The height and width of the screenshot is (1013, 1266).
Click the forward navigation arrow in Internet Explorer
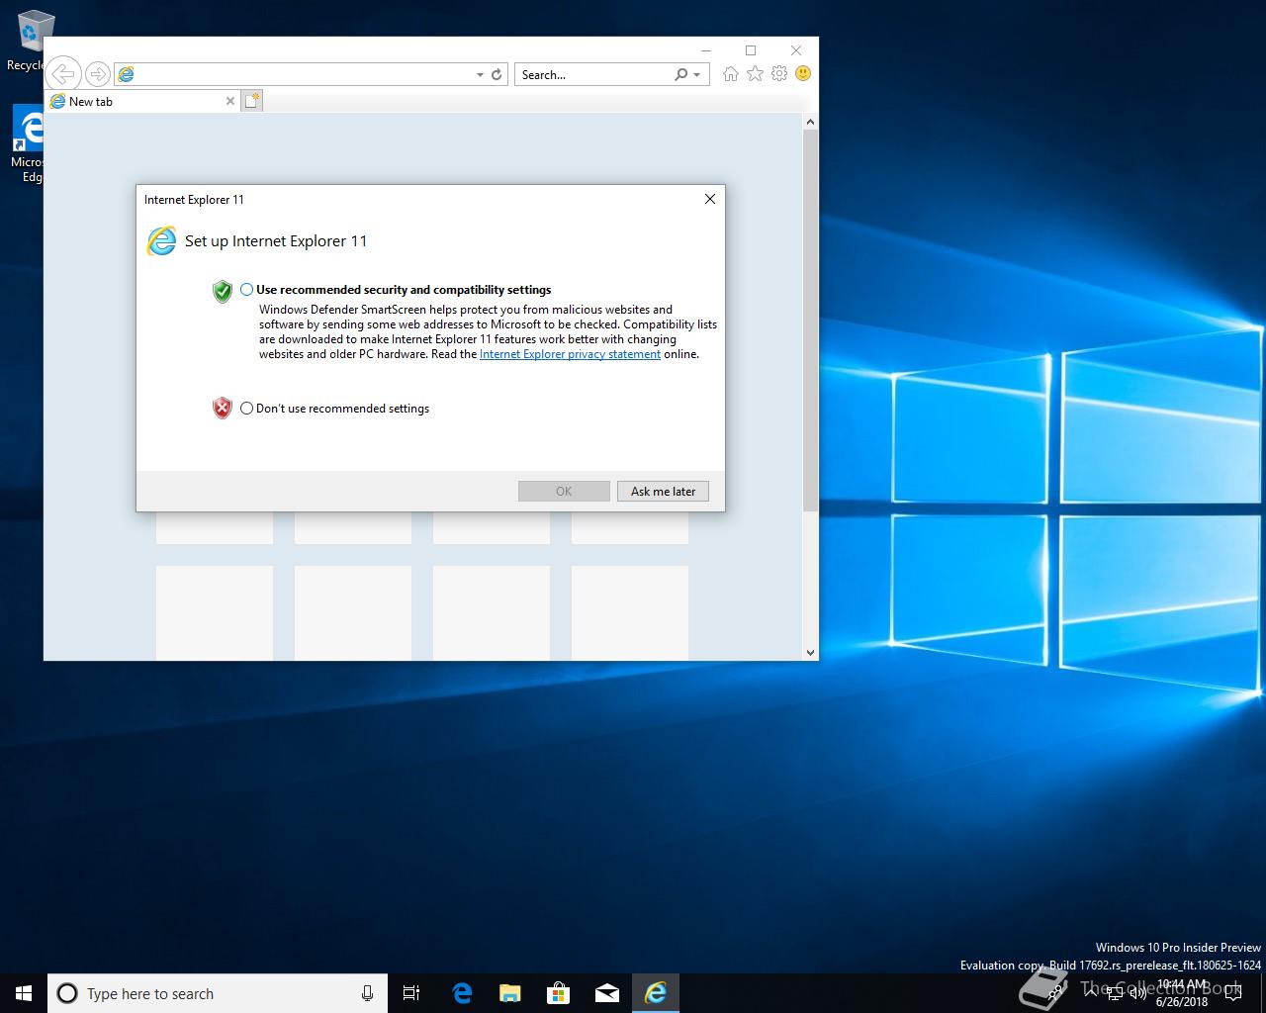[x=97, y=74]
